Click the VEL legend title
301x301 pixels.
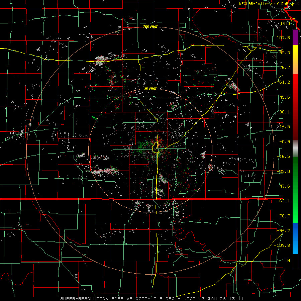pyautogui.click(x=294, y=20)
